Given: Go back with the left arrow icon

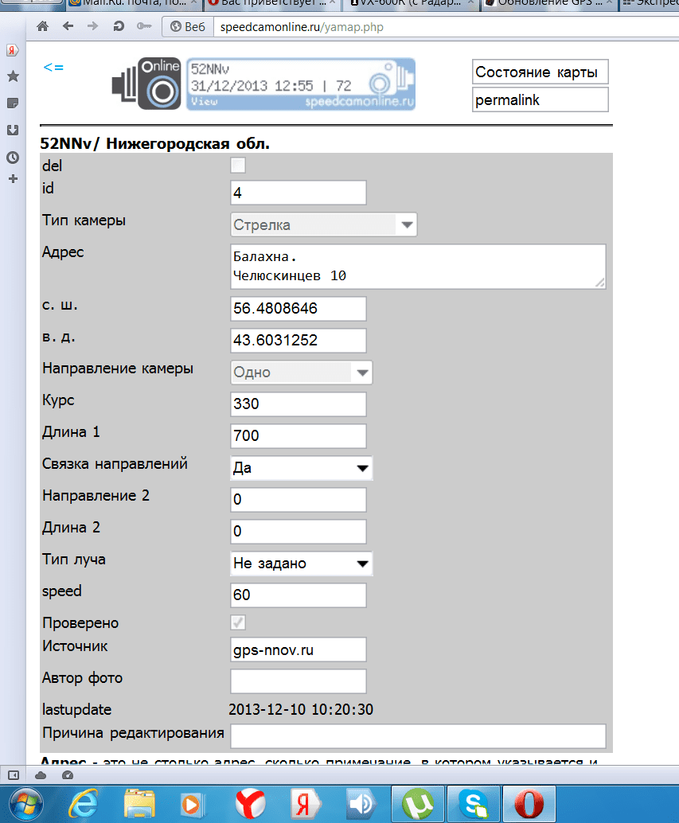Looking at the screenshot, I should [x=68, y=26].
